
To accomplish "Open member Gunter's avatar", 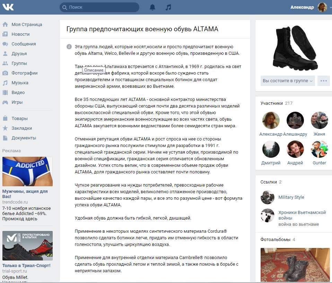I will [319, 149].
